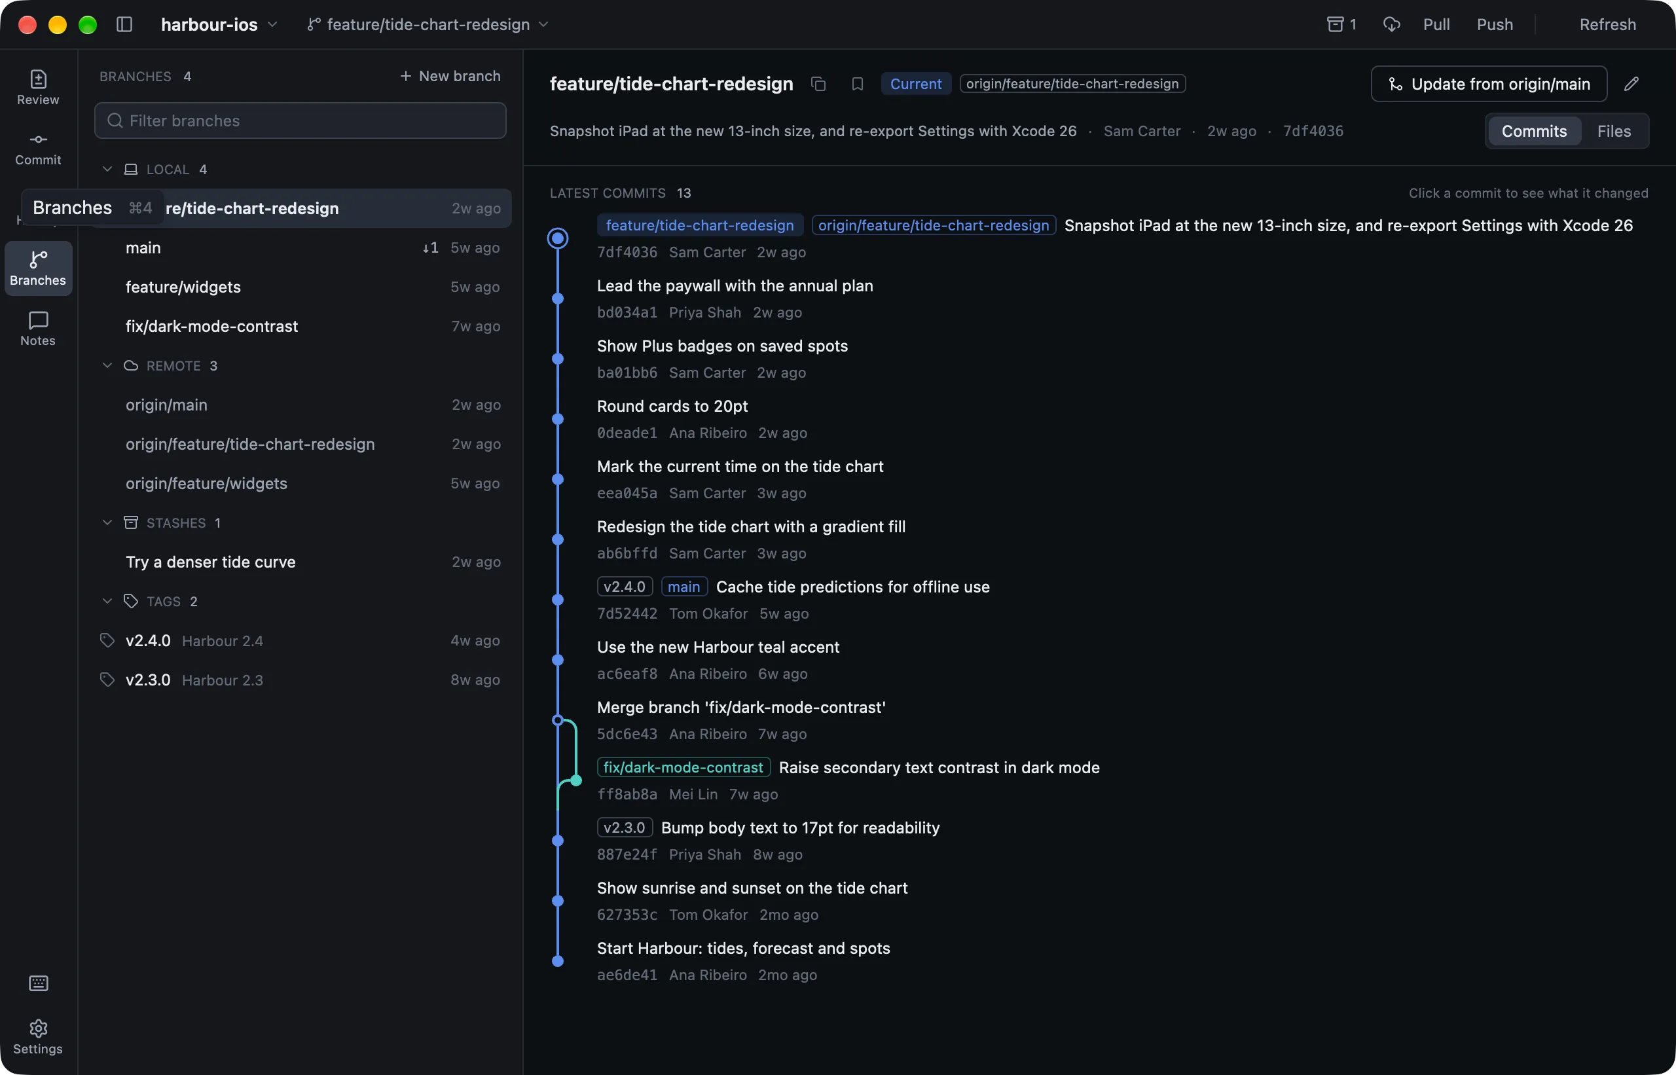Click the fetch cloud download icon

point(1391,24)
